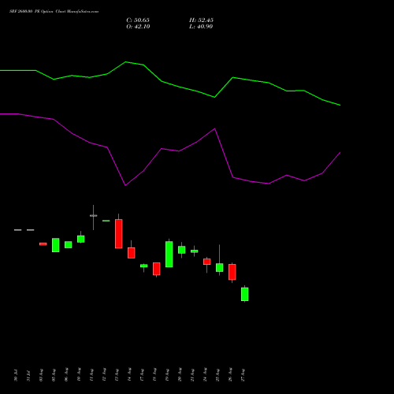The width and height of the screenshot is (394, 394).
Task: Click the large red candle for 13 Aug
Action: point(119,233)
